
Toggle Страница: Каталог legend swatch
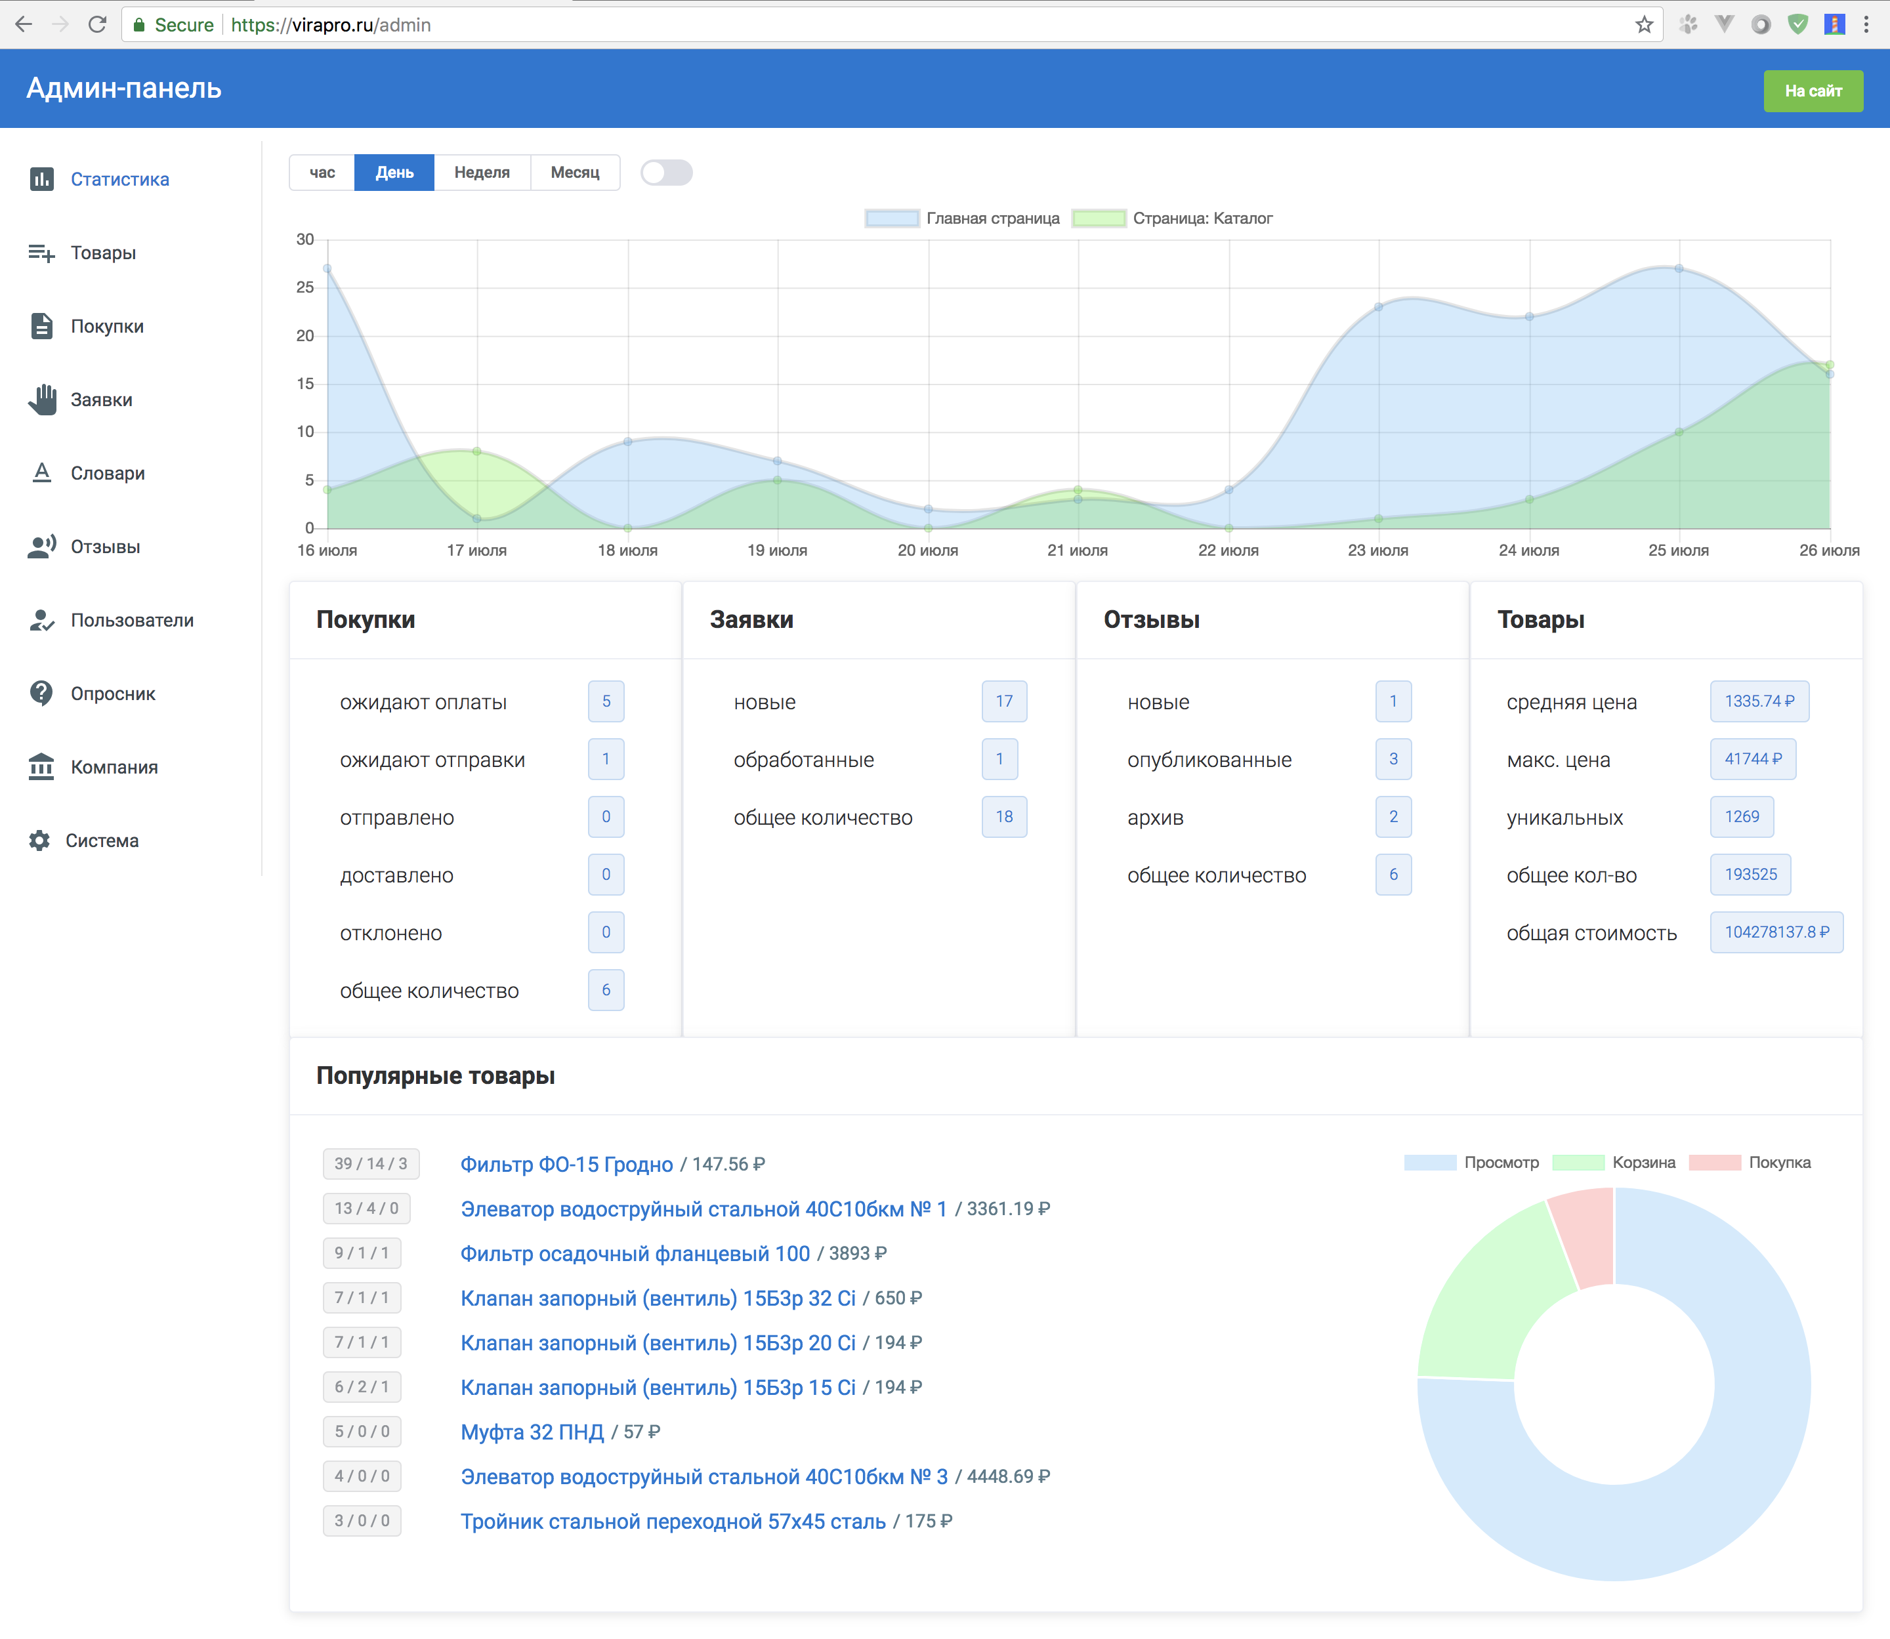click(x=1099, y=218)
